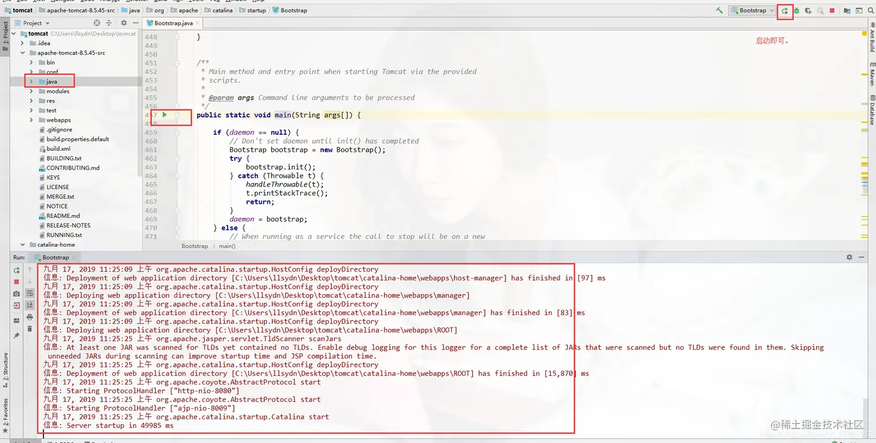Collapse the tomcat root tree node
This screenshot has height=443, width=876.
pos(14,34)
